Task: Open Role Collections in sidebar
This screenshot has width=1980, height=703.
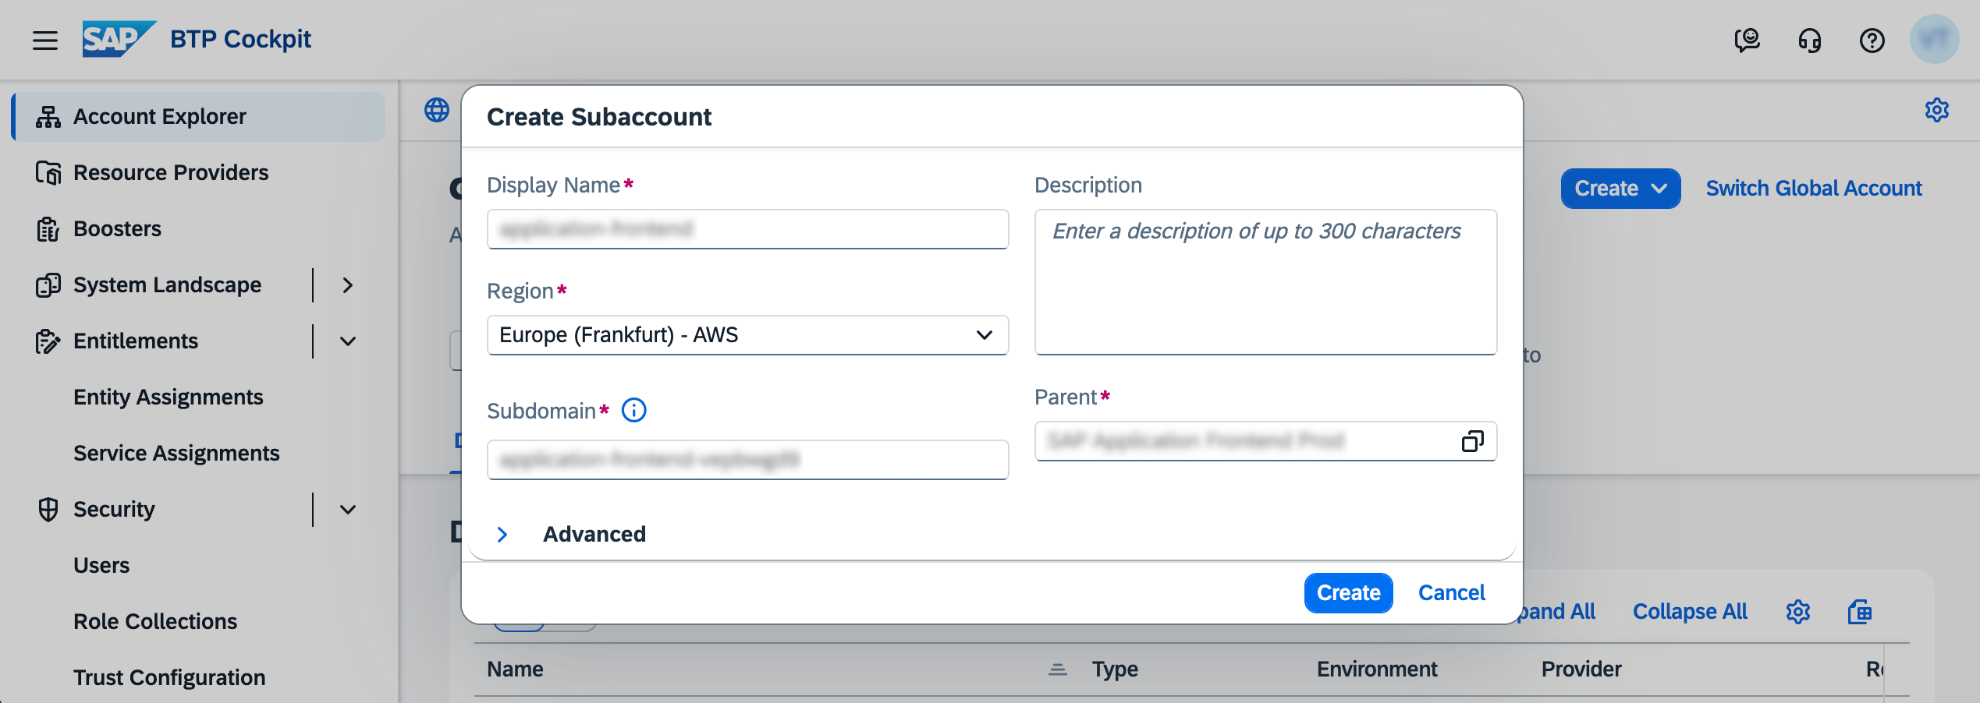Action: click(155, 621)
